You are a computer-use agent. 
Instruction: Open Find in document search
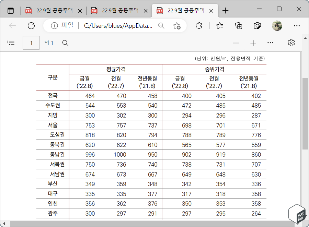click(65, 43)
